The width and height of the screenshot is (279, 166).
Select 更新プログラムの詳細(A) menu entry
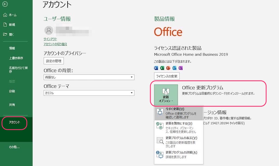(179, 155)
